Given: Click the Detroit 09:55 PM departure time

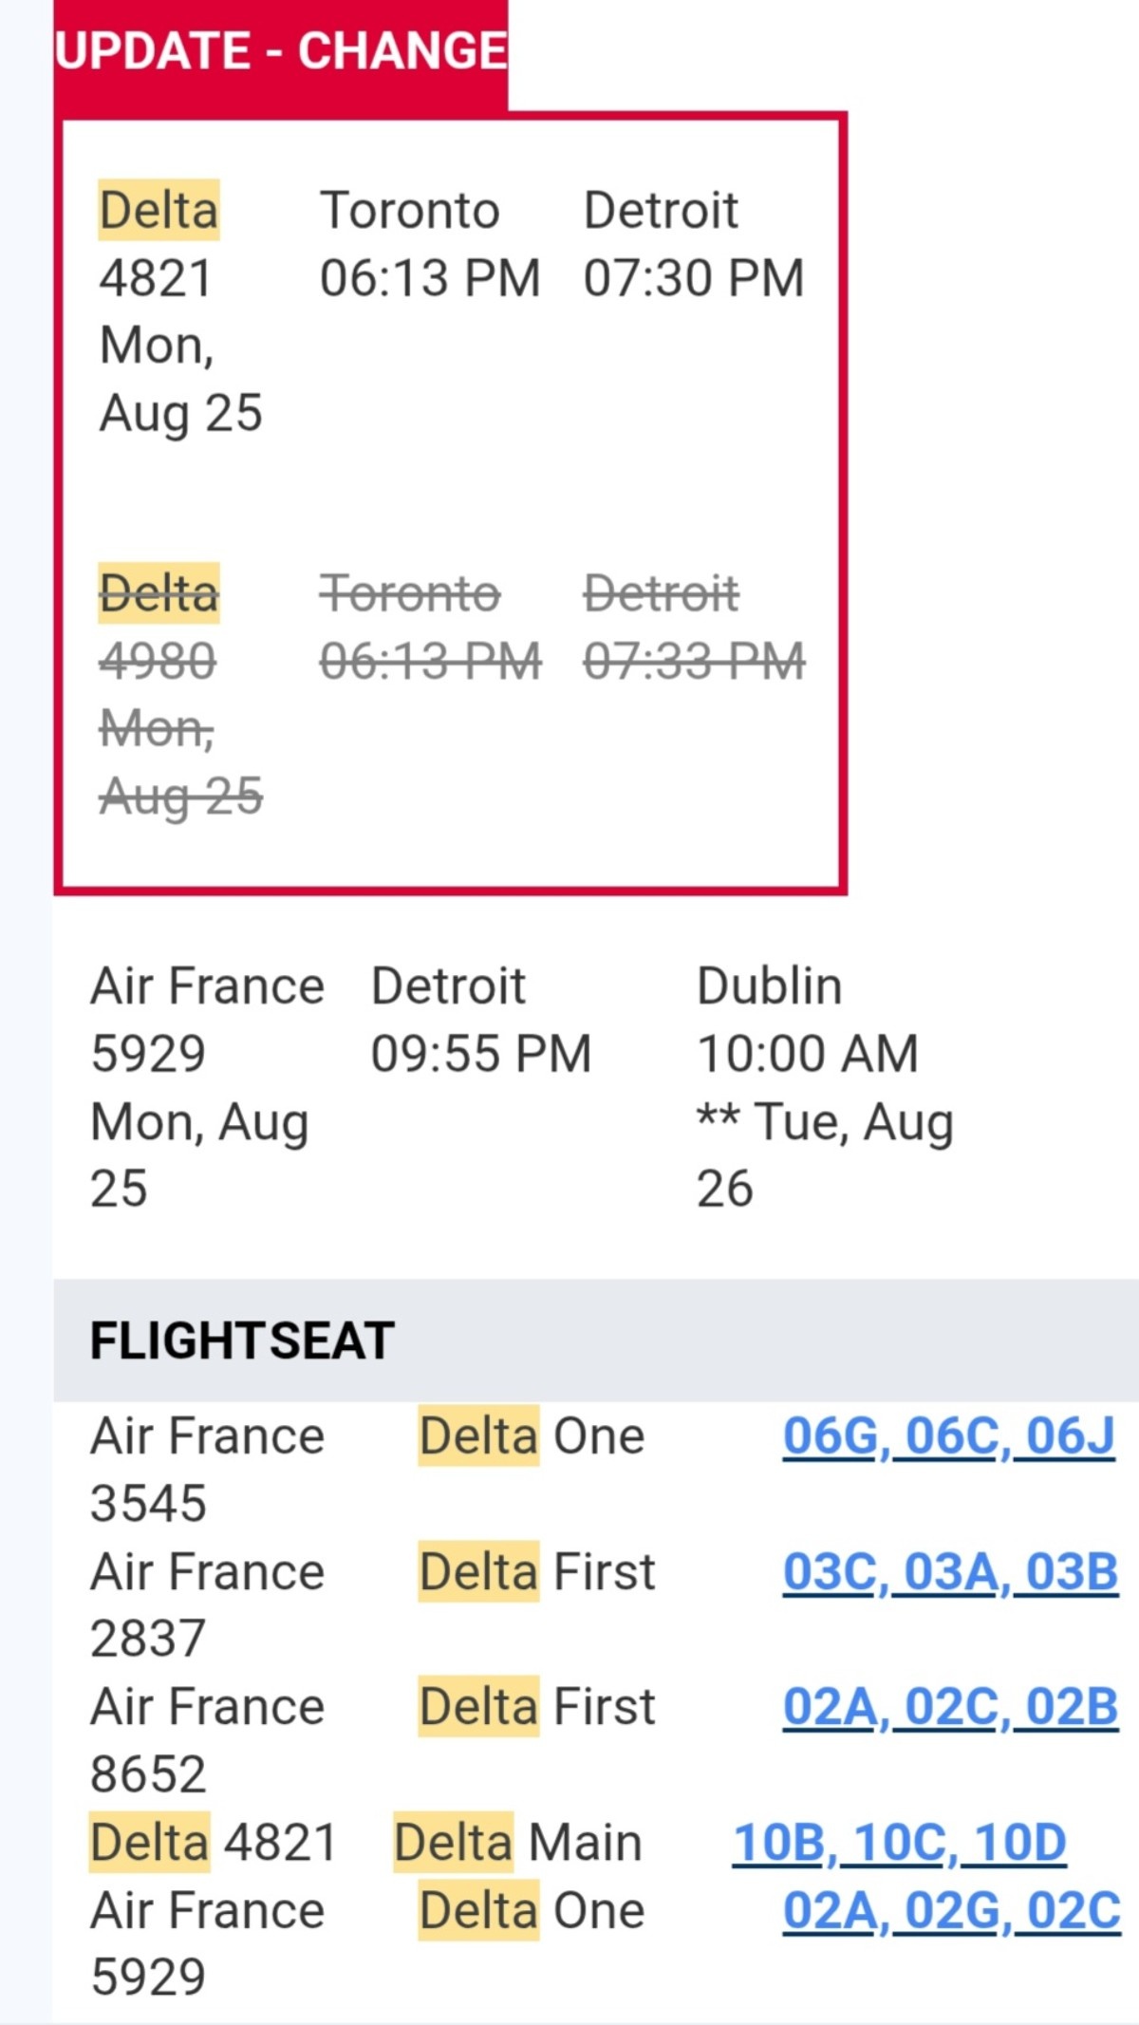Looking at the screenshot, I should [481, 1054].
